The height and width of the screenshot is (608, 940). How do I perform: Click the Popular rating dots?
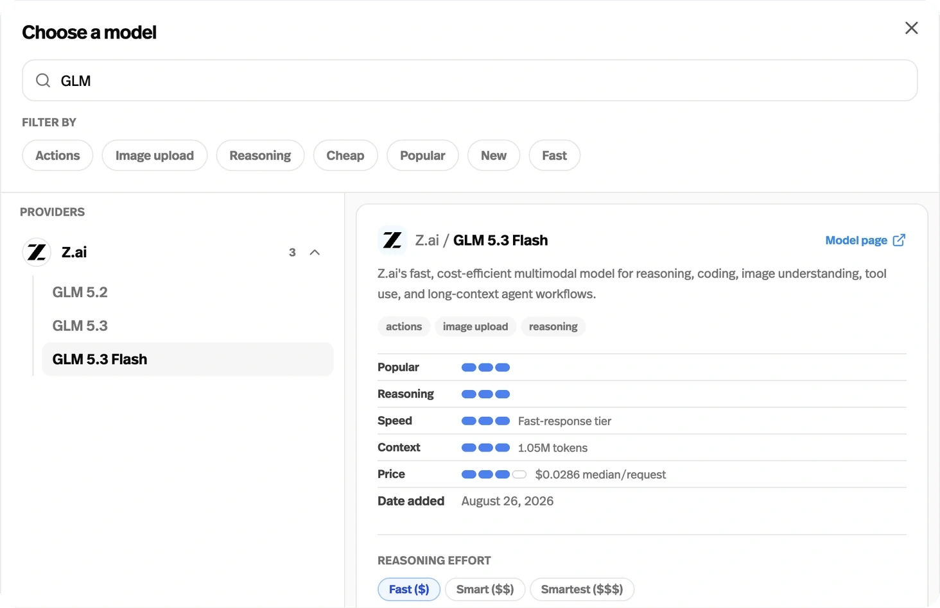pos(485,367)
